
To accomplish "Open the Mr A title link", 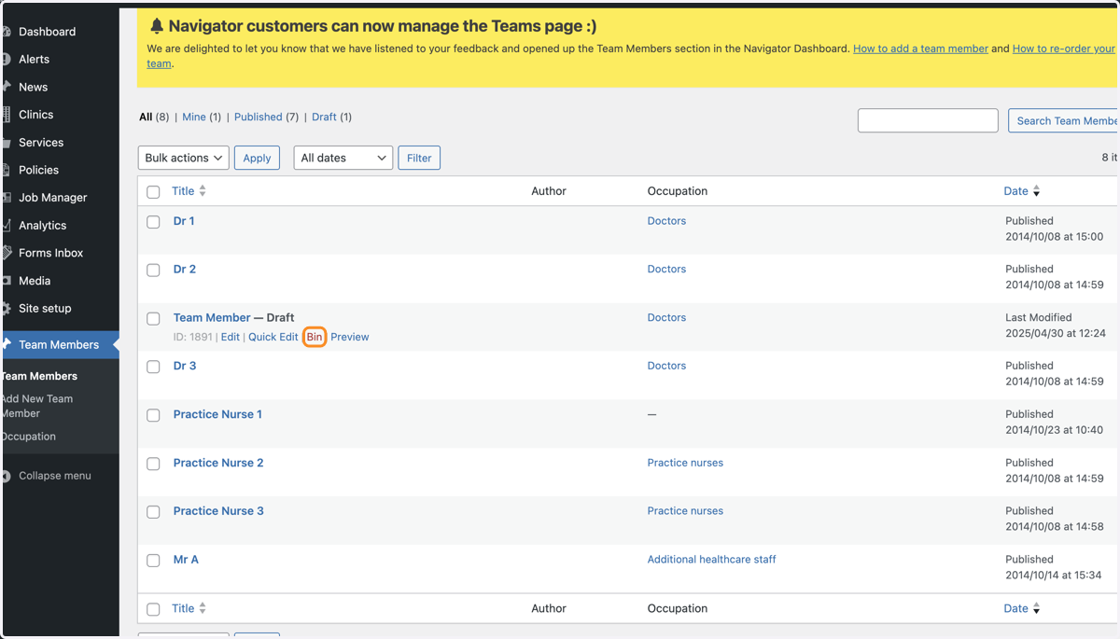I will 186,560.
